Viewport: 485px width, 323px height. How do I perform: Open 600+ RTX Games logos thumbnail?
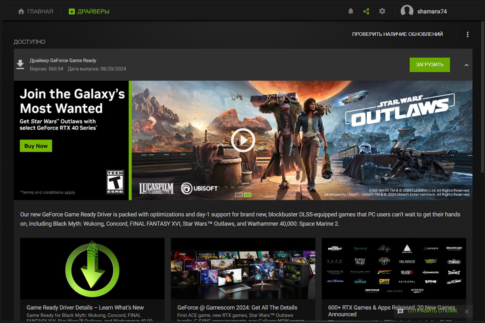tap(394, 269)
